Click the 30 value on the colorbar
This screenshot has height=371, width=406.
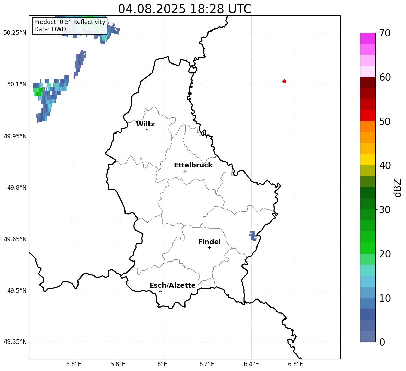coord(384,210)
